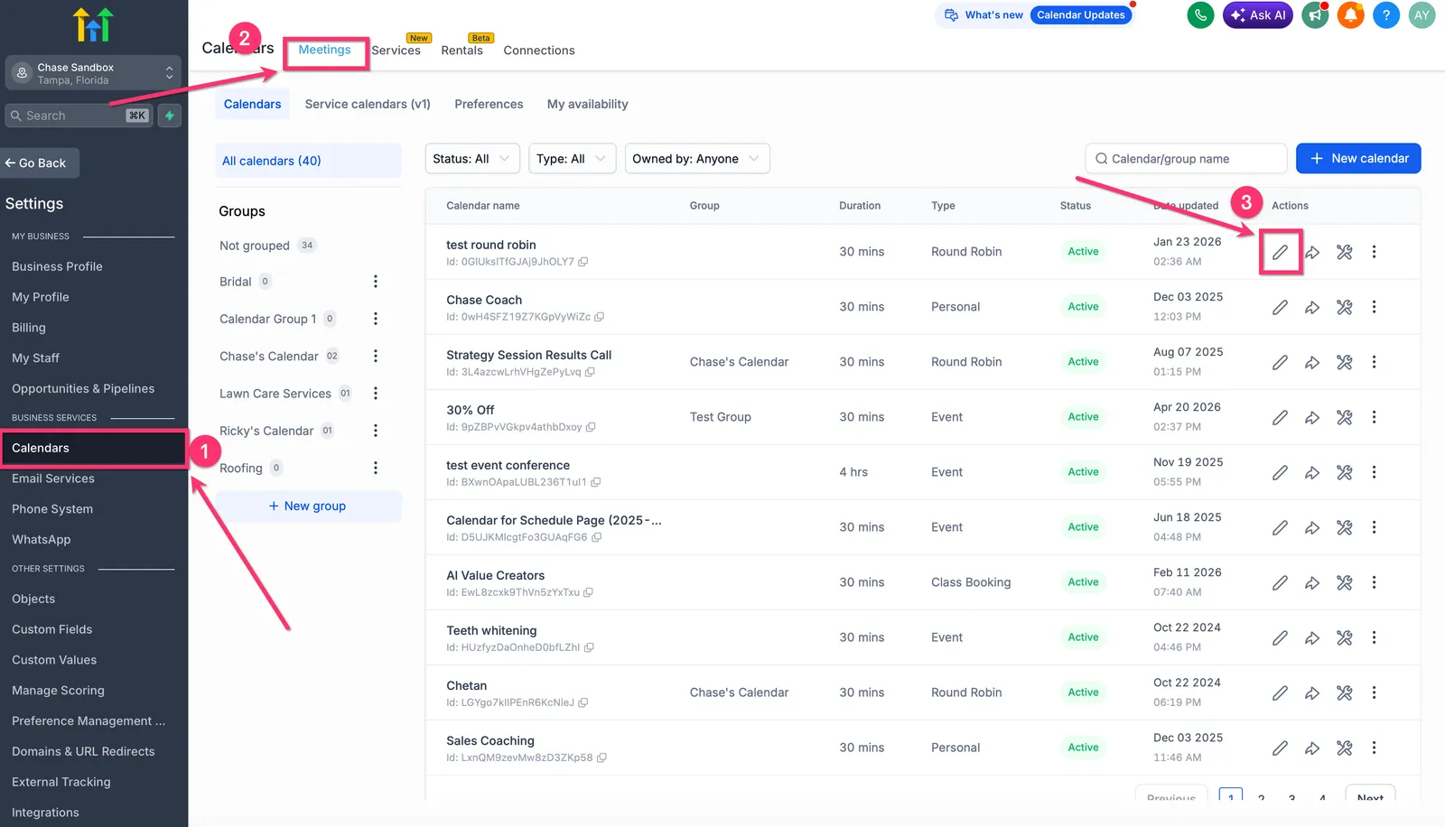Open integrations icon for Strategy Session row
The height and width of the screenshot is (827, 1445).
[1345, 362]
